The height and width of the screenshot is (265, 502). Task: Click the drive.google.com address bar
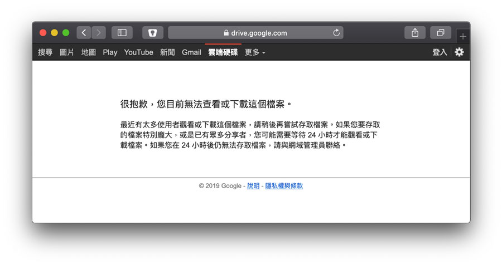(255, 33)
